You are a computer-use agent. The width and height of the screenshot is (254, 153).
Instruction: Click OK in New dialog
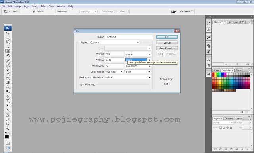(167, 37)
